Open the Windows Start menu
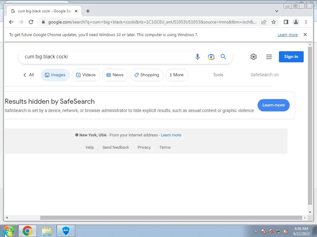The image size is (317, 237). click(8, 231)
